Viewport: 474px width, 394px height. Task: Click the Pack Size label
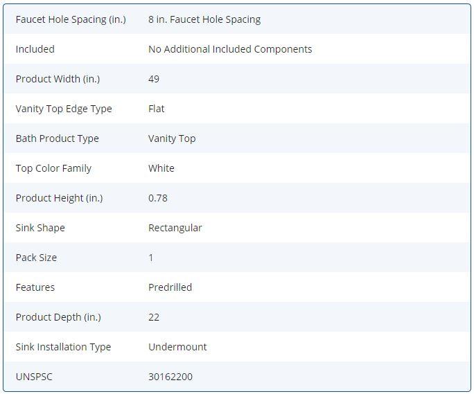(36, 258)
